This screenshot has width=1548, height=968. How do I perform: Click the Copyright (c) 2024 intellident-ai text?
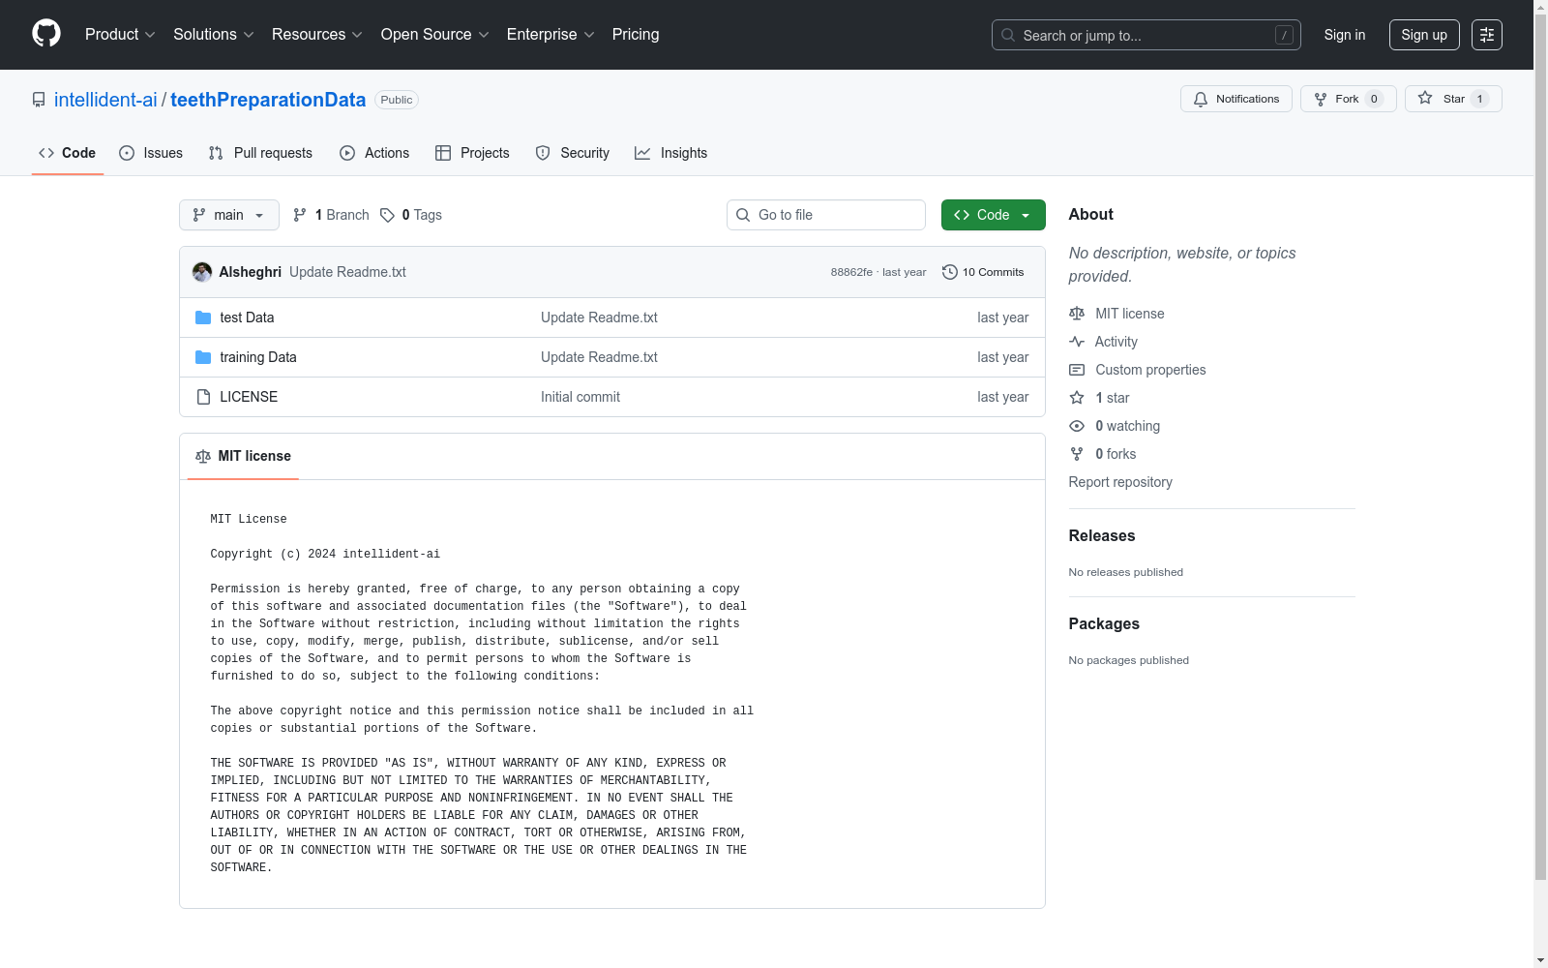tap(325, 554)
